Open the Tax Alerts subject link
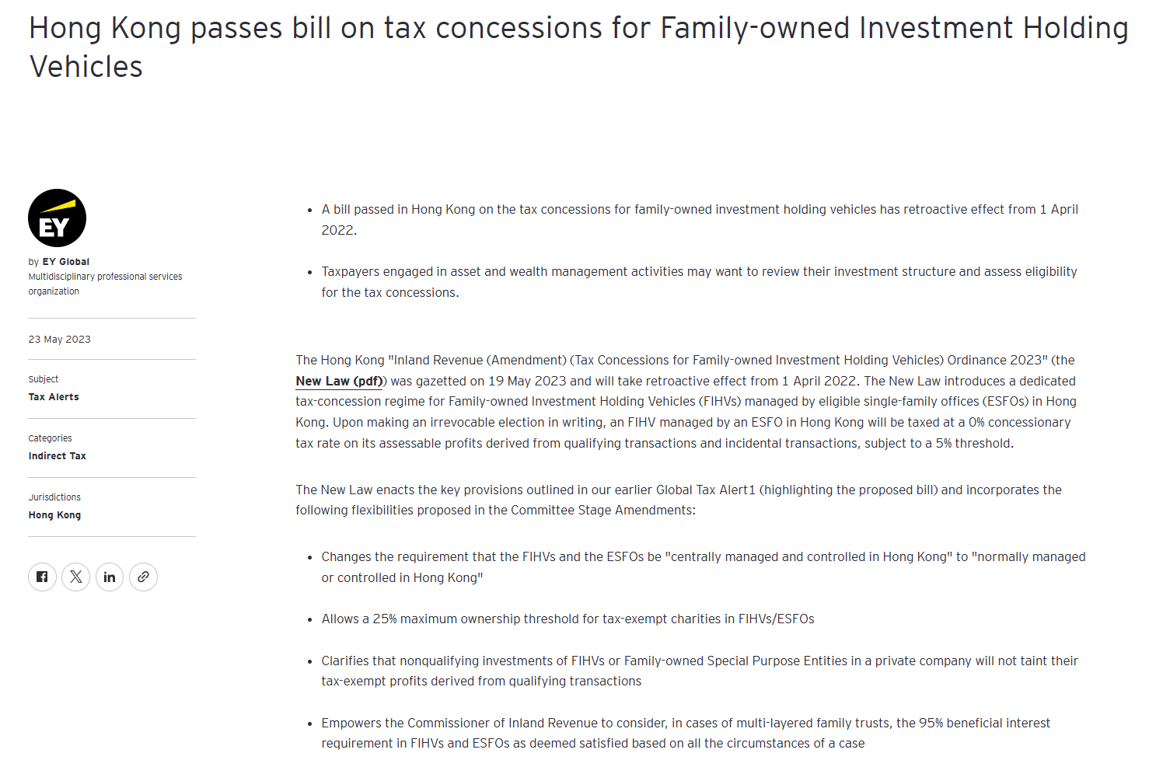The width and height of the screenshot is (1163, 774). click(54, 397)
